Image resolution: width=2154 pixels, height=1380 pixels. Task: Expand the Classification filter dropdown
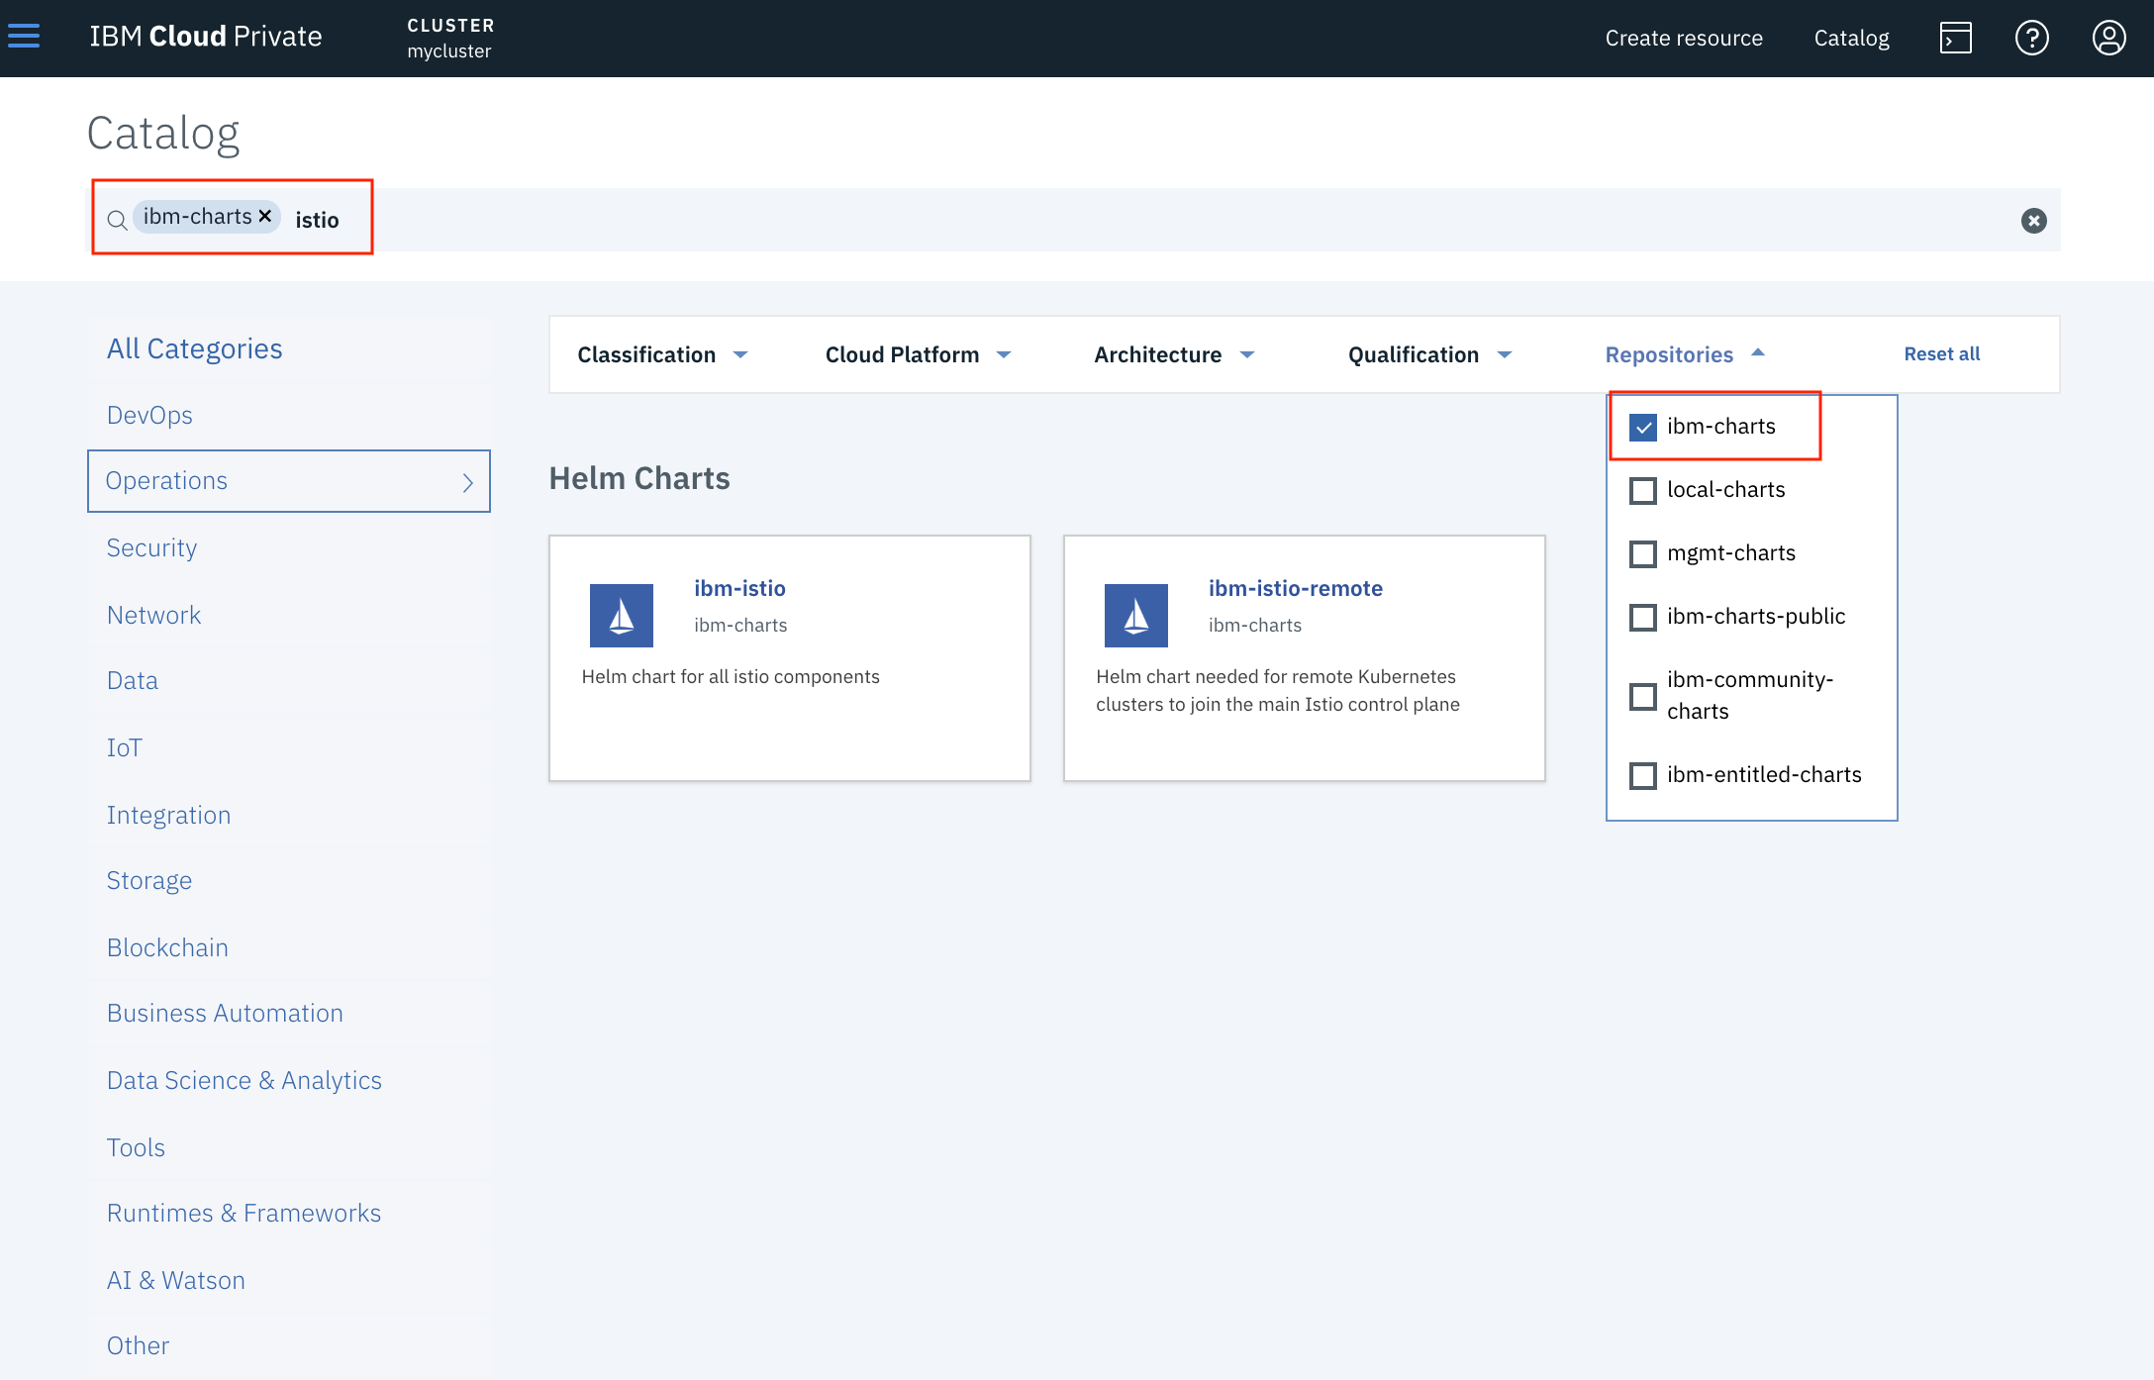662,354
